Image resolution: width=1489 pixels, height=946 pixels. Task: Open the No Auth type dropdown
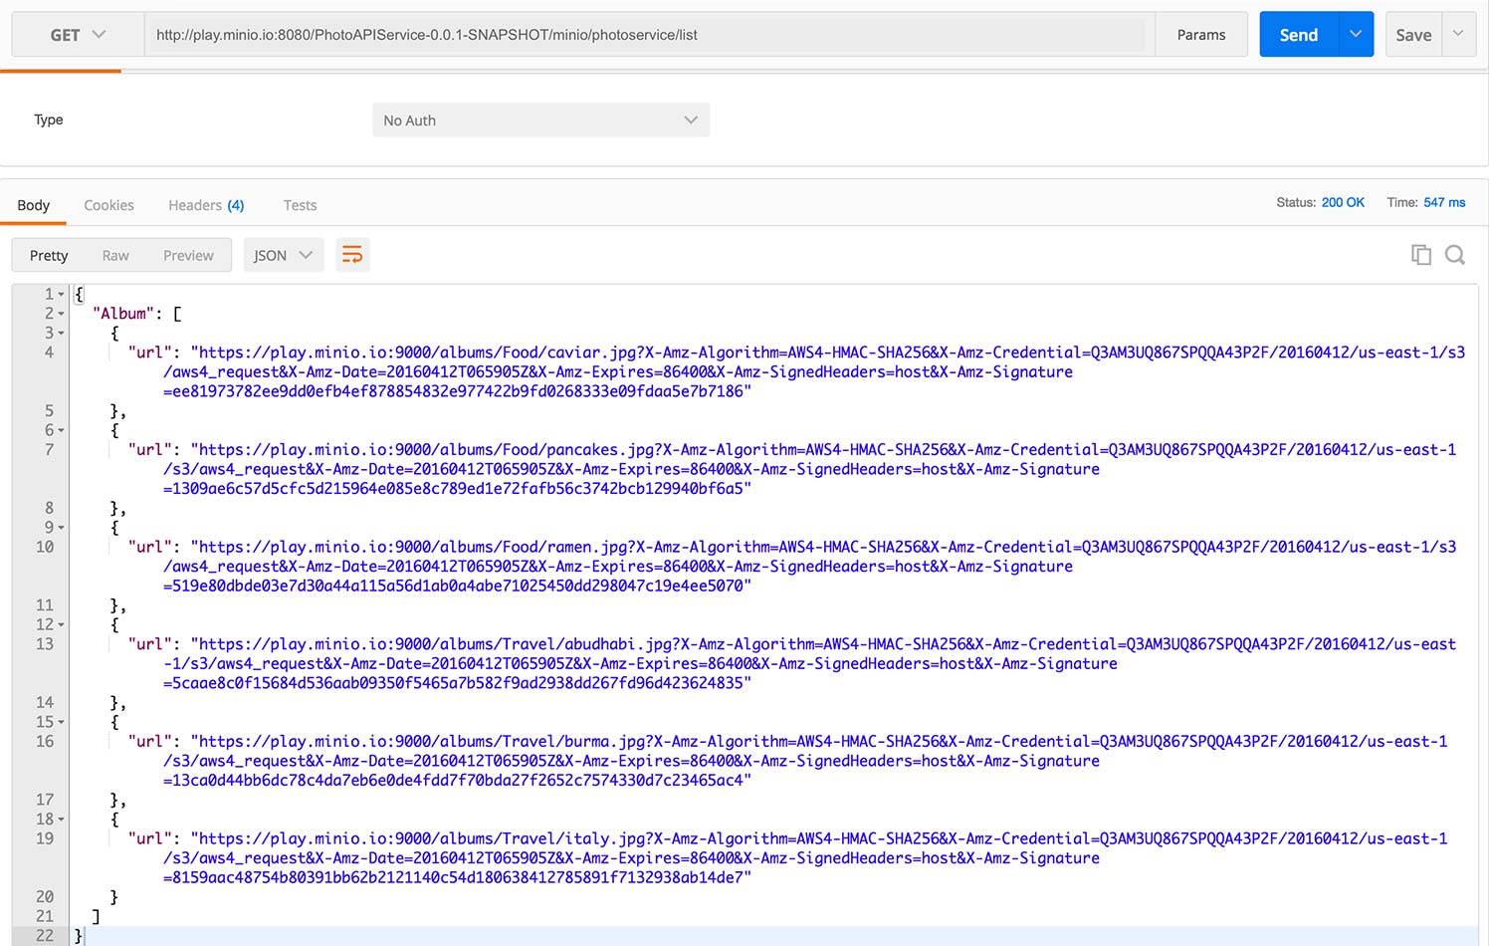(x=540, y=120)
